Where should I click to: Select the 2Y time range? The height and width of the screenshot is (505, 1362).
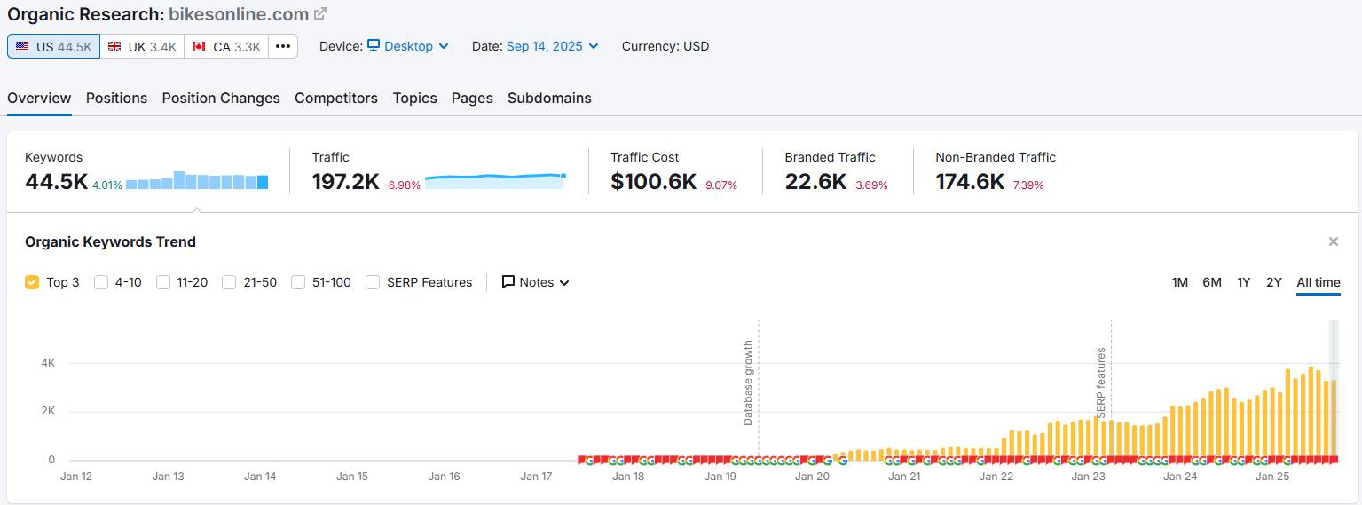1273,282
